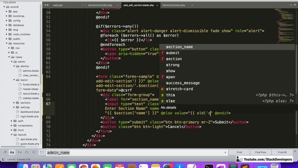Image resolution: width=298 pixels, height=168 pixels.
Task: Toggle whole word matching in find bar
Action: click(20, 153)
